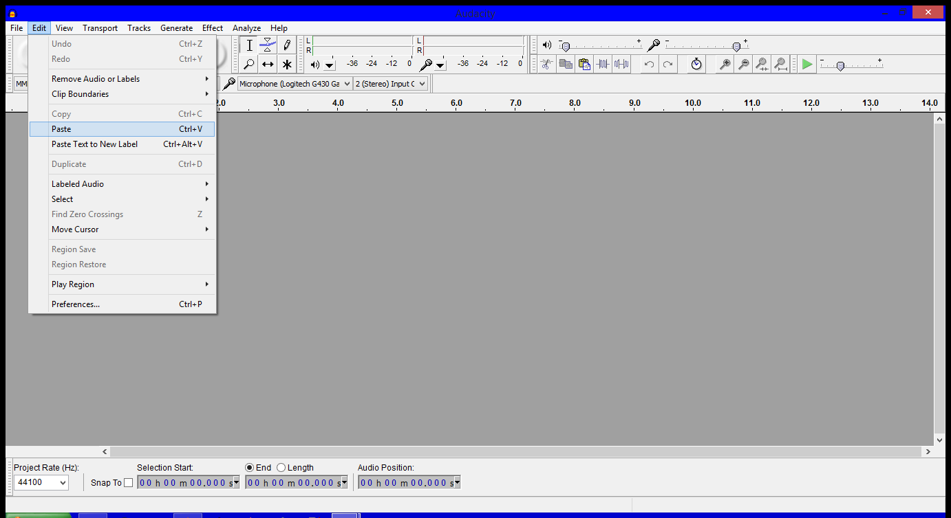This screenshot has width=951, height=518.
Task: Click the Redo arrow icon
Action: coord(667,64)
